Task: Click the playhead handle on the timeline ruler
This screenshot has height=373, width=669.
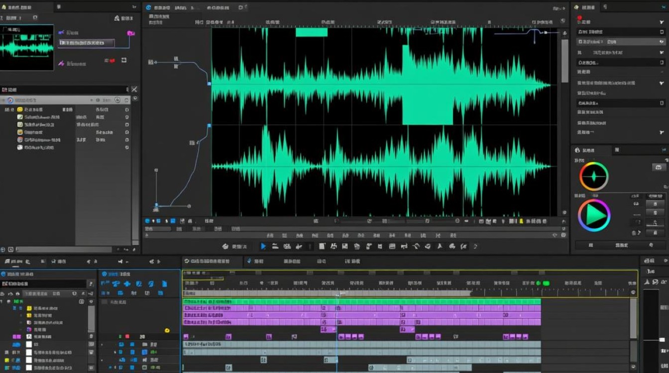Action: point(338,294)
